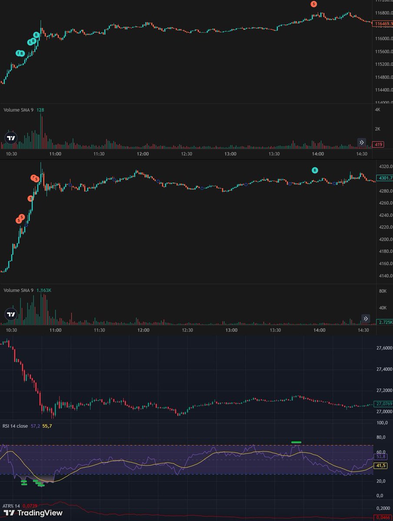
Task: Click 13:00 on the time axis under the 4K volume pane
Action: click(230, 154)
